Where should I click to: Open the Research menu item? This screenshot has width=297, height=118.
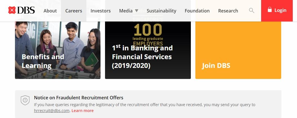[228, 11]
